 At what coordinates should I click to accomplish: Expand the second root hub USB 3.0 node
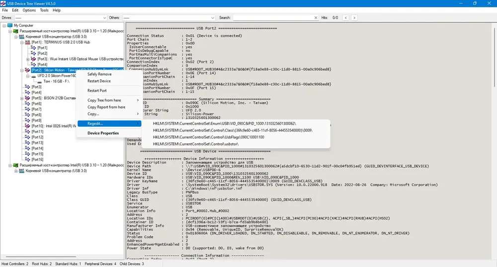[16, 171]
